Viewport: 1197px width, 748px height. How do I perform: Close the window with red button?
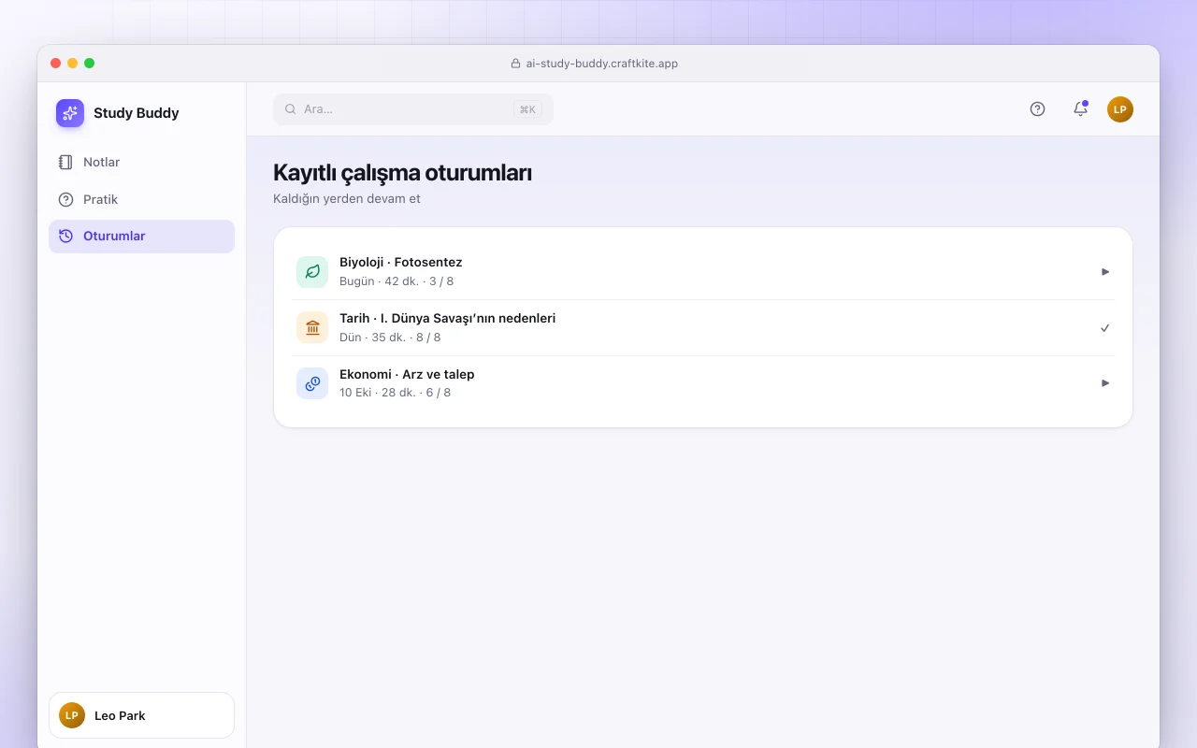coord(56,64)
